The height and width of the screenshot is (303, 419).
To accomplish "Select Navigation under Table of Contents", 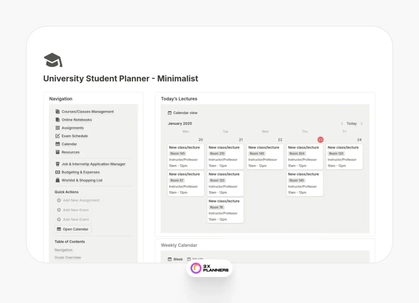I will point(63,249).
